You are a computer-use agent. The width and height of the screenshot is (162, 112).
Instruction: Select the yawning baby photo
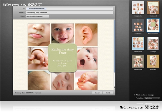tap(87, 58)
